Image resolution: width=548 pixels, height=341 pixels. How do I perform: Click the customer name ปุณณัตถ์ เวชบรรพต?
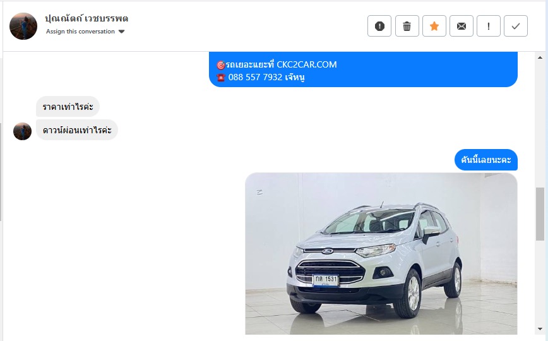[x=86, y=18]
